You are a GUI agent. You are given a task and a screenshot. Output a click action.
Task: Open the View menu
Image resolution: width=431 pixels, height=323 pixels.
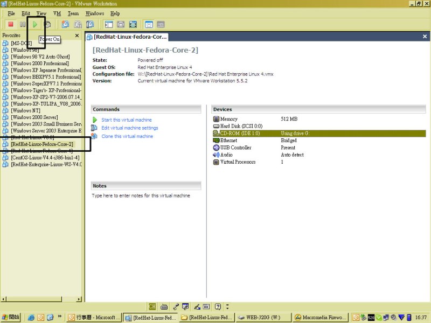41,13
